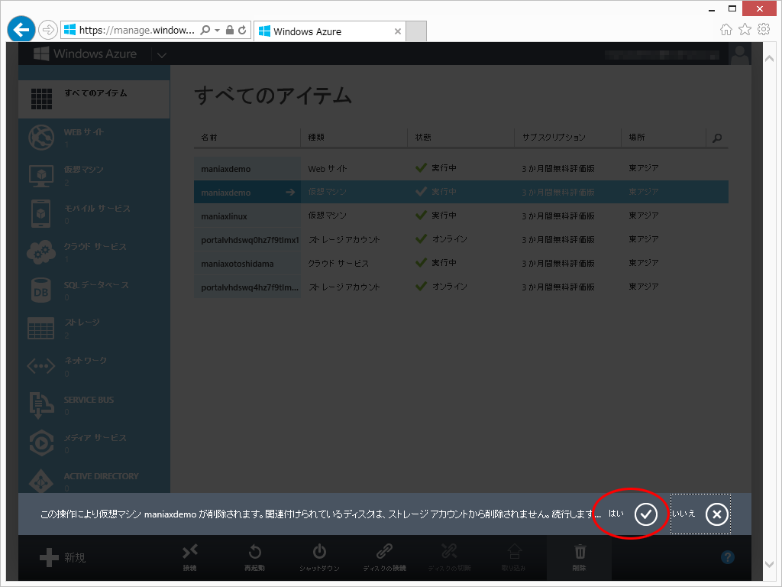Open クラウド サービス in the sidebar

(x=94, y=252)
